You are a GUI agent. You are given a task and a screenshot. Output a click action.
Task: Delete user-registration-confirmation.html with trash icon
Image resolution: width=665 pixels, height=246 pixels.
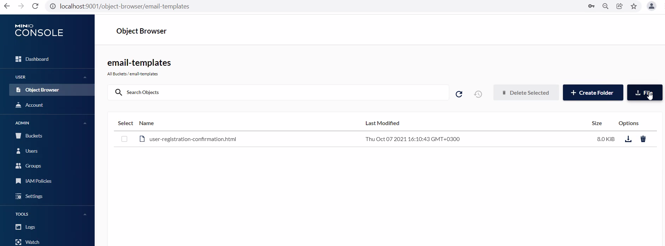coord(643,139)
